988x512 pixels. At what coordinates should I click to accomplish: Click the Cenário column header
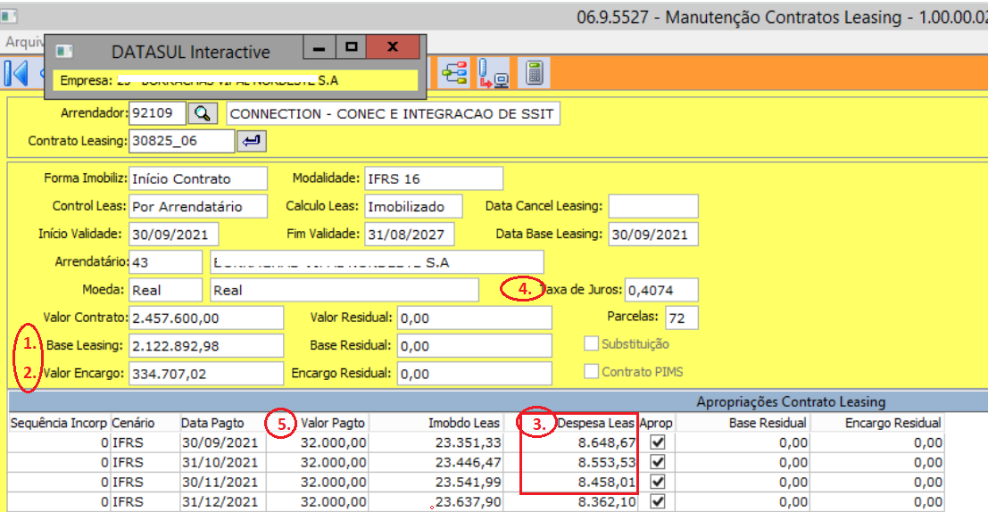click(x=145, y=423)
